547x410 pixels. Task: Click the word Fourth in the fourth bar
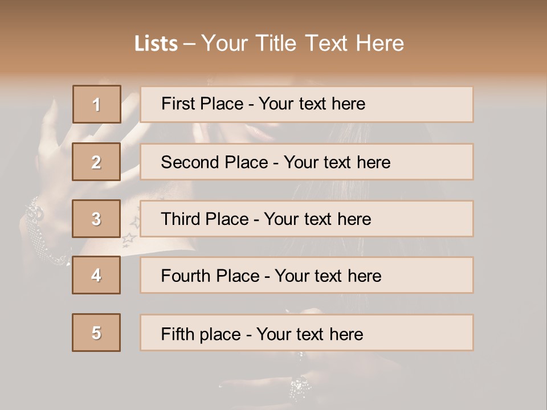(x=185, y=276)
